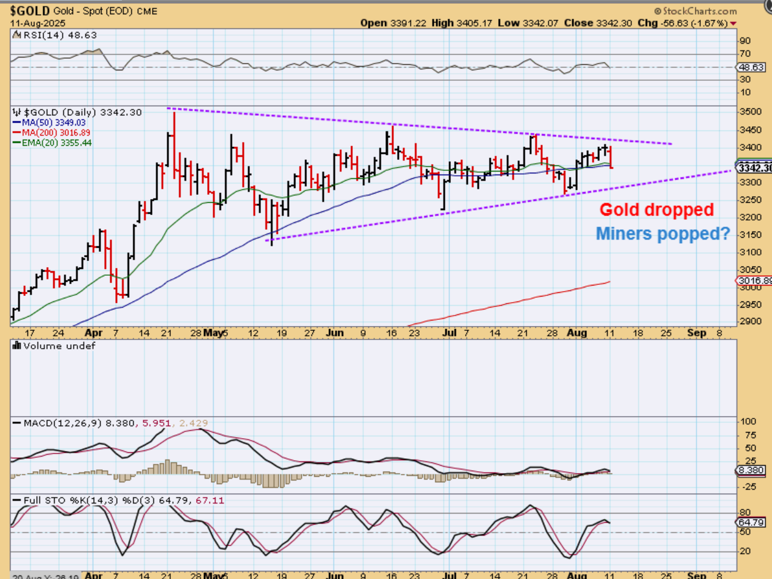Screen dimensions: 772x579
Task: Open the StockCharts.com watermark link
Action: tap(699, 11)
